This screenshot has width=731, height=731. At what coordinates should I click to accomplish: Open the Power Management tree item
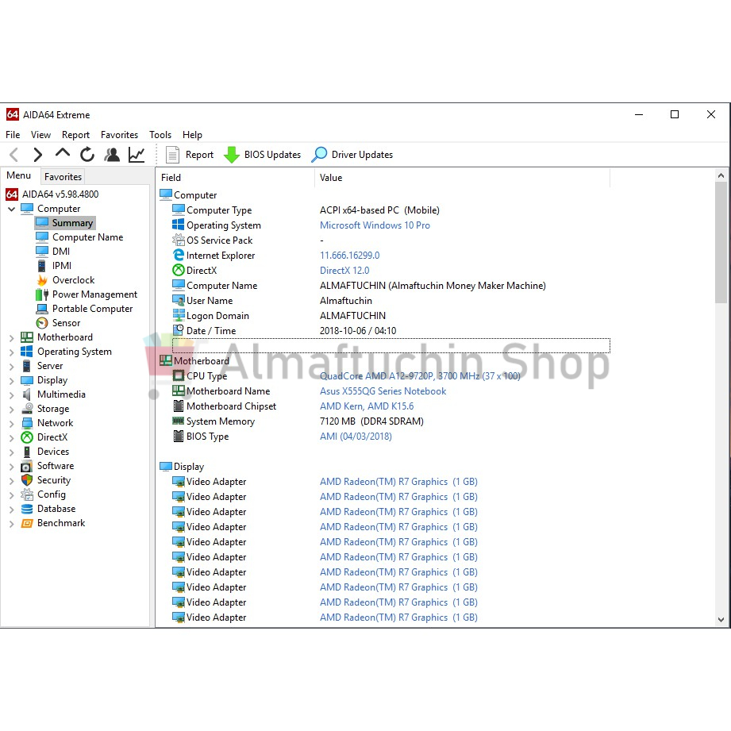pyautogui.click(x=87, y=294)
